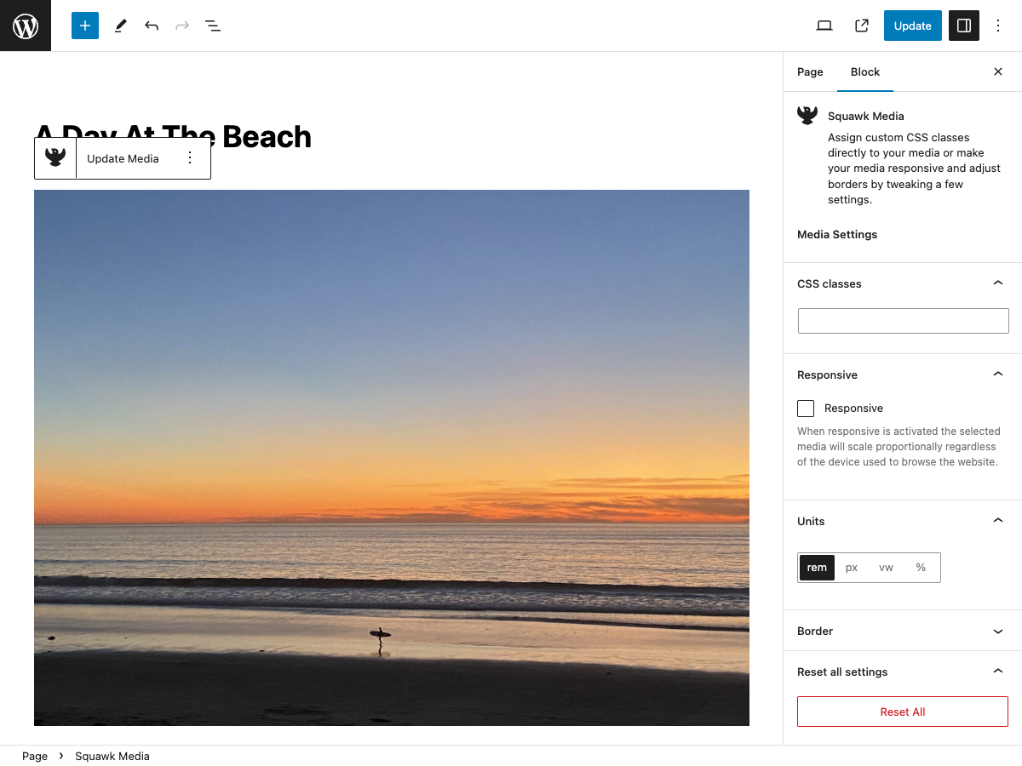Select the px unit option
The height and width of the screenshot is (766, 1022).
(852, 568)
